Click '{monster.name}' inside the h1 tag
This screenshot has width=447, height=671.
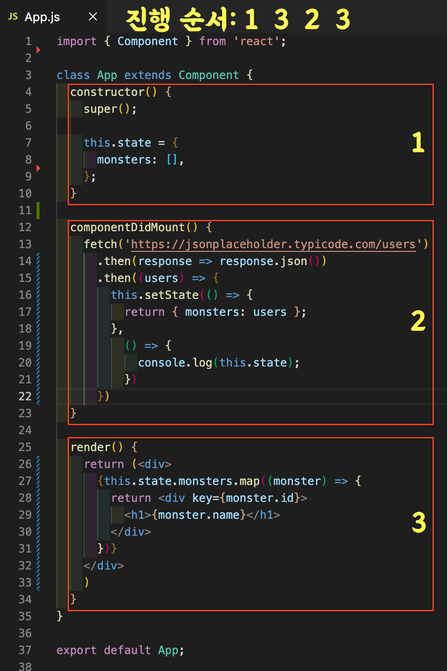[199, 515]
